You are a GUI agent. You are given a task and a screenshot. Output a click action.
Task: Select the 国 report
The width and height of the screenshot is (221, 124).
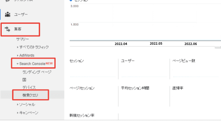click(24, 80)
